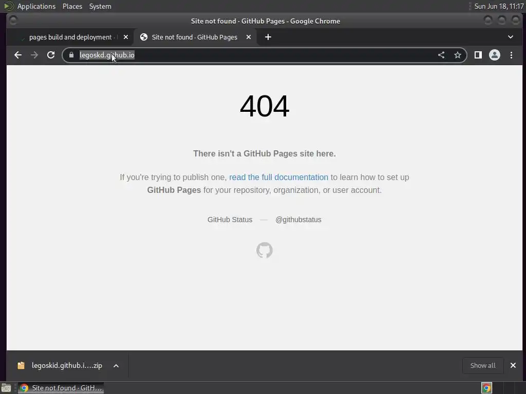Open the window menu button at title bar left
The image size is (526, 394).
(x=13, y=21)
